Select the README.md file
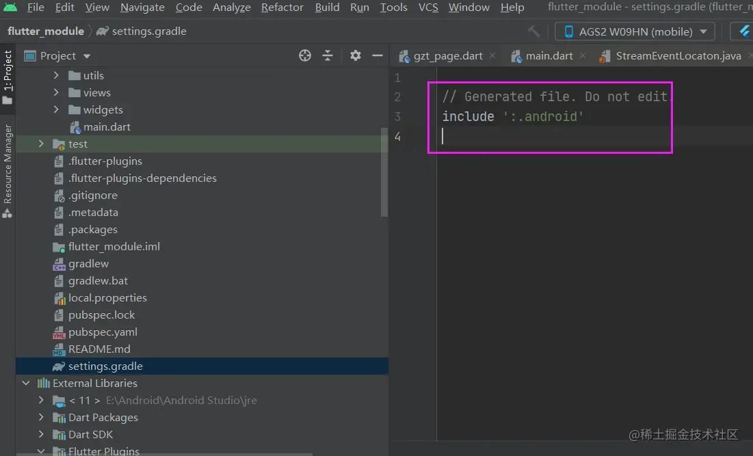 [x=99, y=349]
